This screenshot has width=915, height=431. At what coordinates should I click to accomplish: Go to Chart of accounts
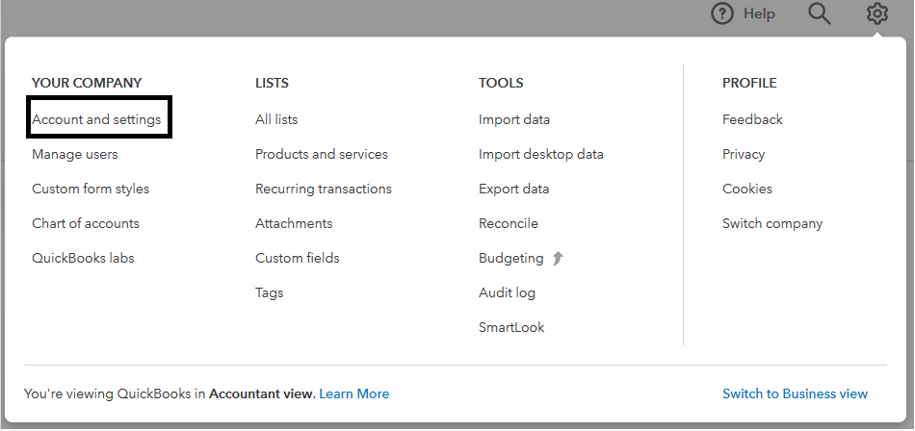(86, 223)
